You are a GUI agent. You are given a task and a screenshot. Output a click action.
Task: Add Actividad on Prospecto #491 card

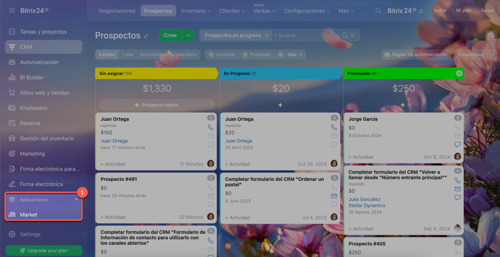coord(113,217)
